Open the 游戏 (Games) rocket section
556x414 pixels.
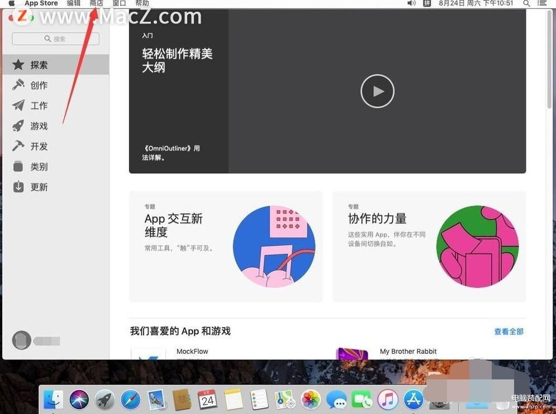pyautogui.click(x=39, y=126)
